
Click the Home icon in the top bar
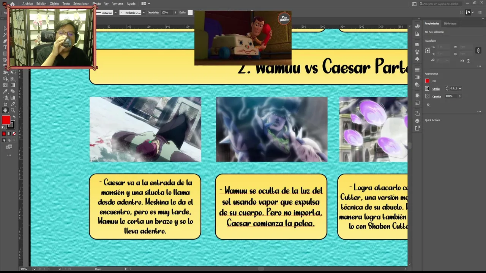(13, 3)
